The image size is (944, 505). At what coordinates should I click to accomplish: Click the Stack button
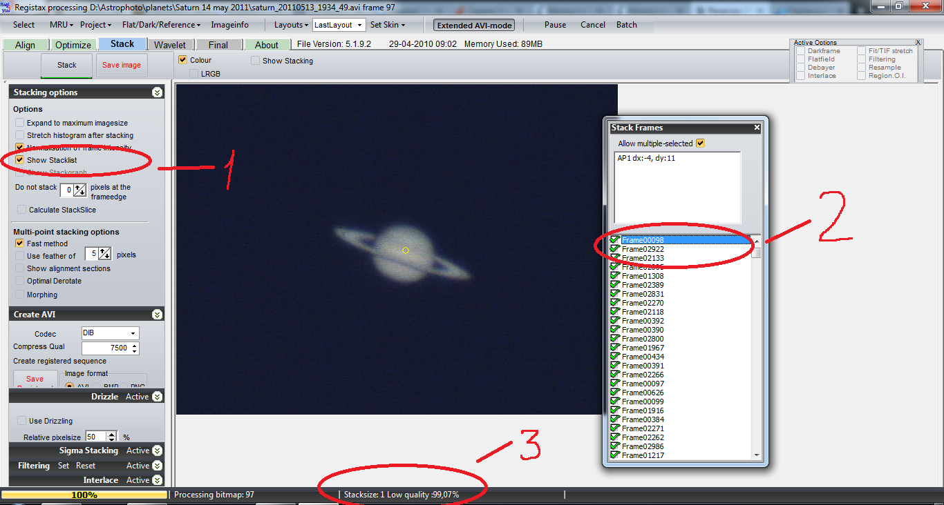[x=67, y=65]
